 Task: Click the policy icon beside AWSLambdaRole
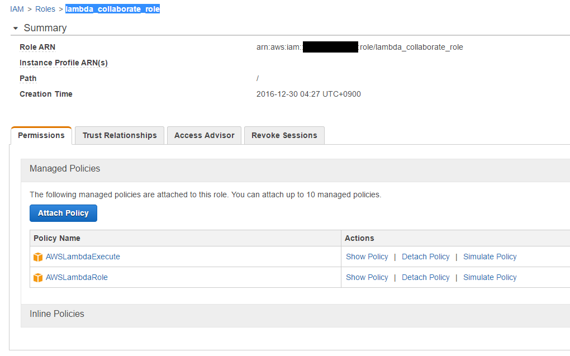(38, 278)
